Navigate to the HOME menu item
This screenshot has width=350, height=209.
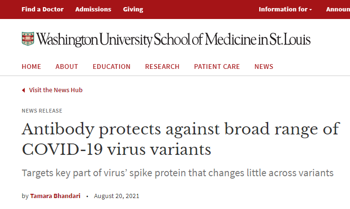[31, 66]
